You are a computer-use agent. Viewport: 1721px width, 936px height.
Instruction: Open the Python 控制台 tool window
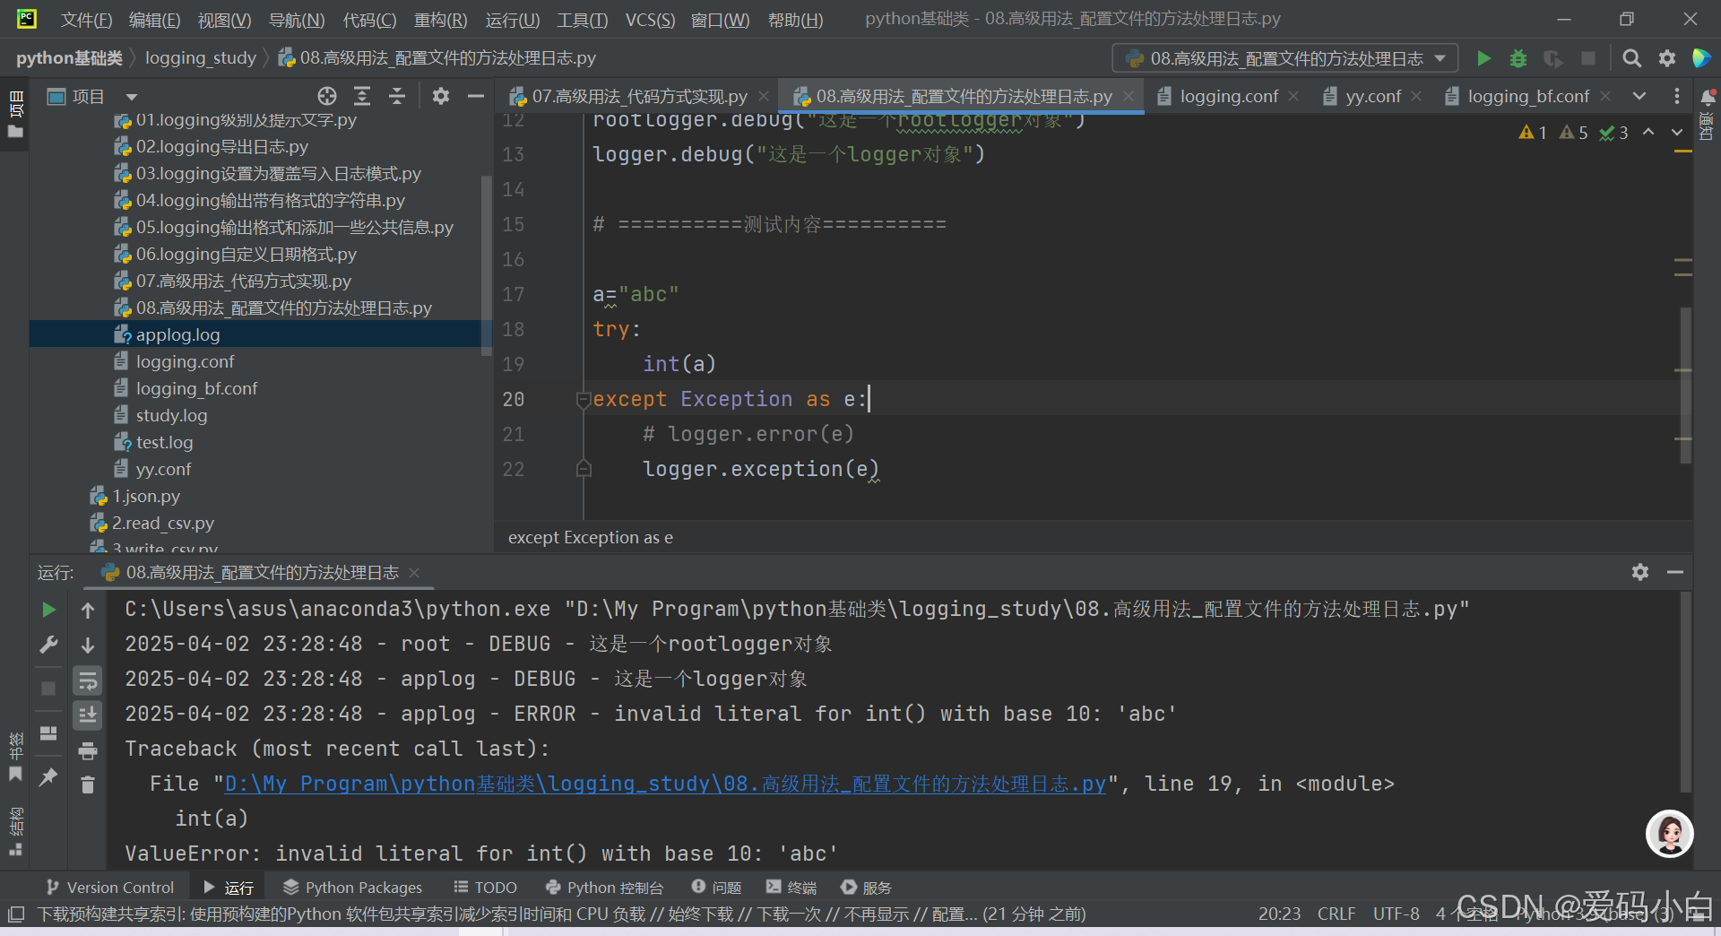pyautogui.click(x=604, y=888)
